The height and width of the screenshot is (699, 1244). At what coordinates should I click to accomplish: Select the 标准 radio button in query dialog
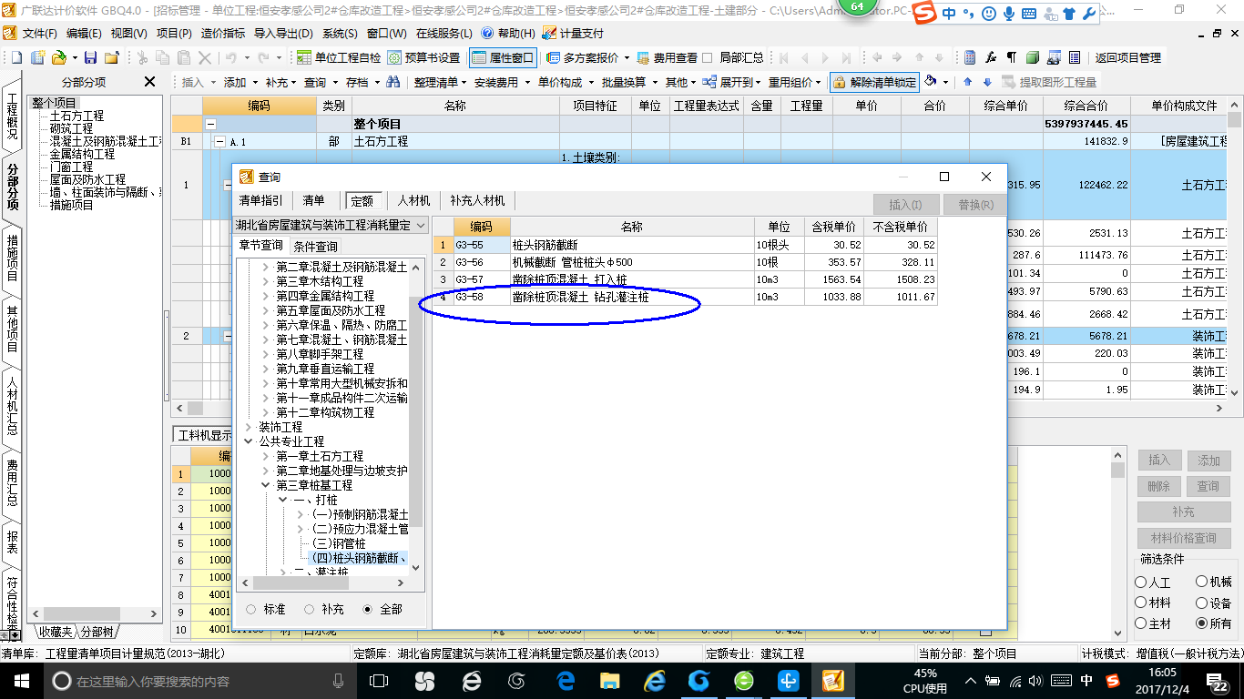[x=252, y=609]
